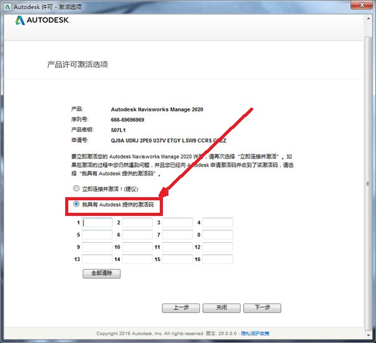Click activation code field 10
The width and height of the screenshot is (376, 343).
point(137,247)
